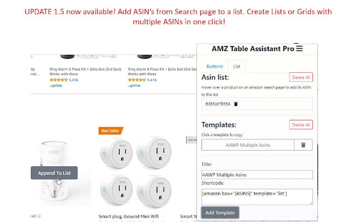
Task: Switch to the Buttons tab
Action: [215, 66]
